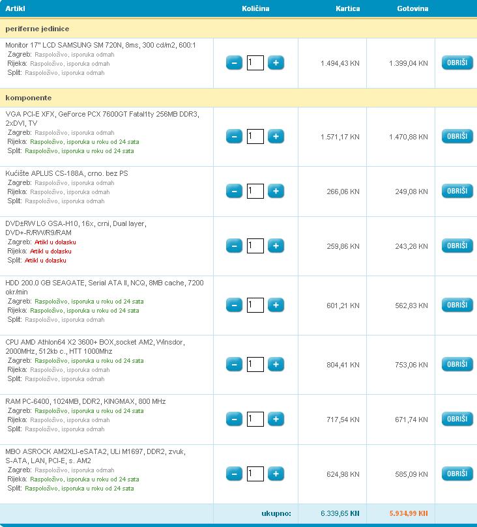Open the Samsung SM 720N monitor product link

[x=100, y=45]
